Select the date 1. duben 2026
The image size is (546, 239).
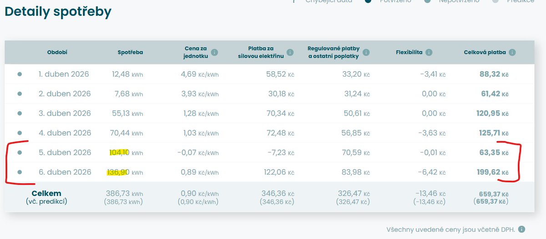click(64, 74)
